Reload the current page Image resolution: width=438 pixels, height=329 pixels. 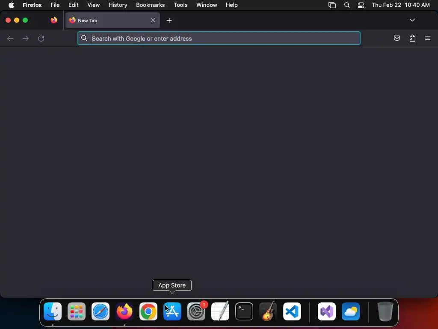click(41, 38)
